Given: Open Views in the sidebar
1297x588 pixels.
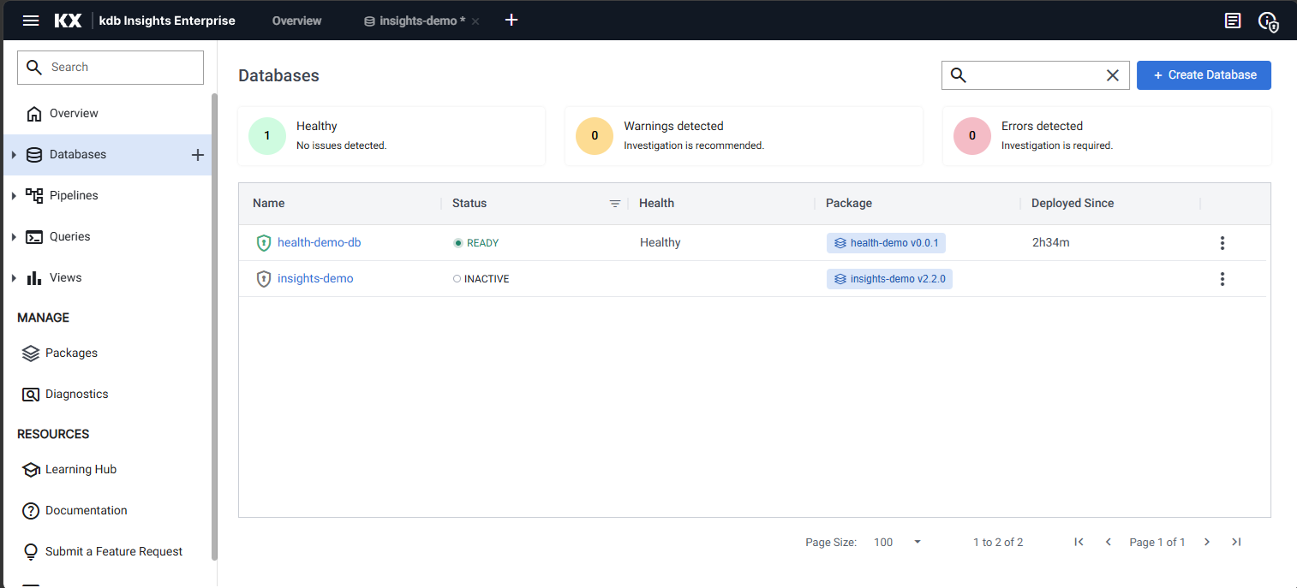Looking at the screenshot, I should tap(65, 277).
